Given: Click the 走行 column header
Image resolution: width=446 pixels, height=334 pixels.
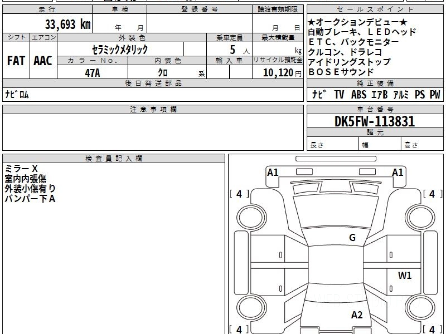Looking at the screenshot, I should pyautogui.click(x=47, y=10).
